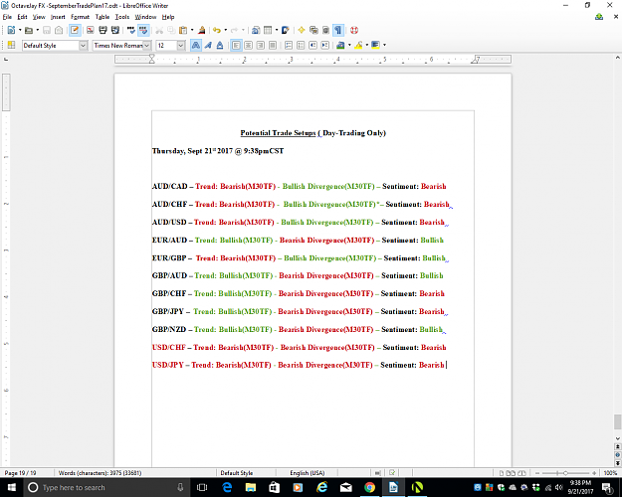622x497 pixels.
Task: Toggle Show Draw Functions icon
Action: (x=286, y=30)
